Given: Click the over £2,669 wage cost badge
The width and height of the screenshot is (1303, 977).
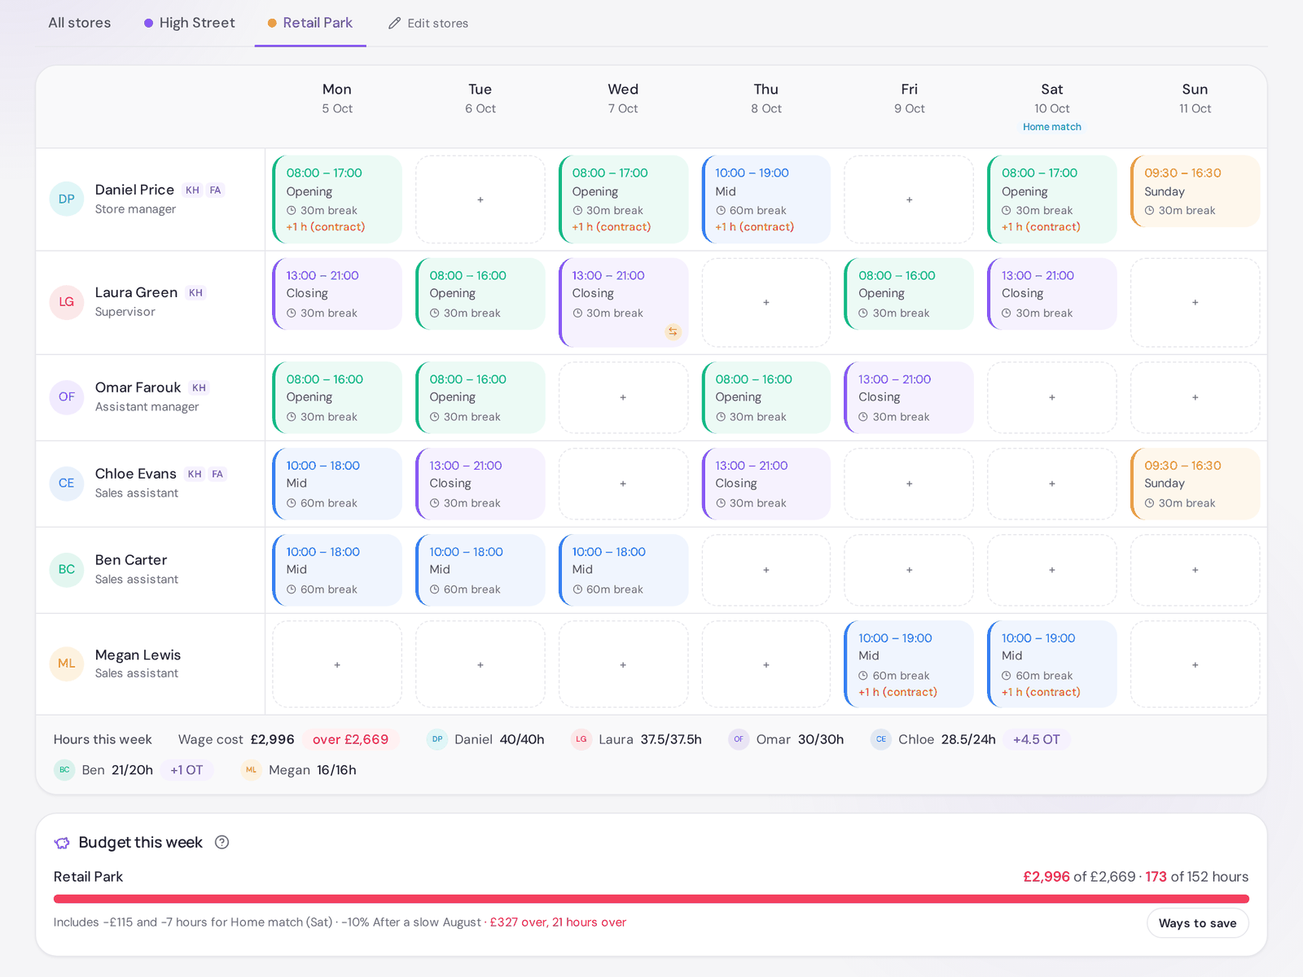Looking at the screenshot, I should (x=351, y=739).
